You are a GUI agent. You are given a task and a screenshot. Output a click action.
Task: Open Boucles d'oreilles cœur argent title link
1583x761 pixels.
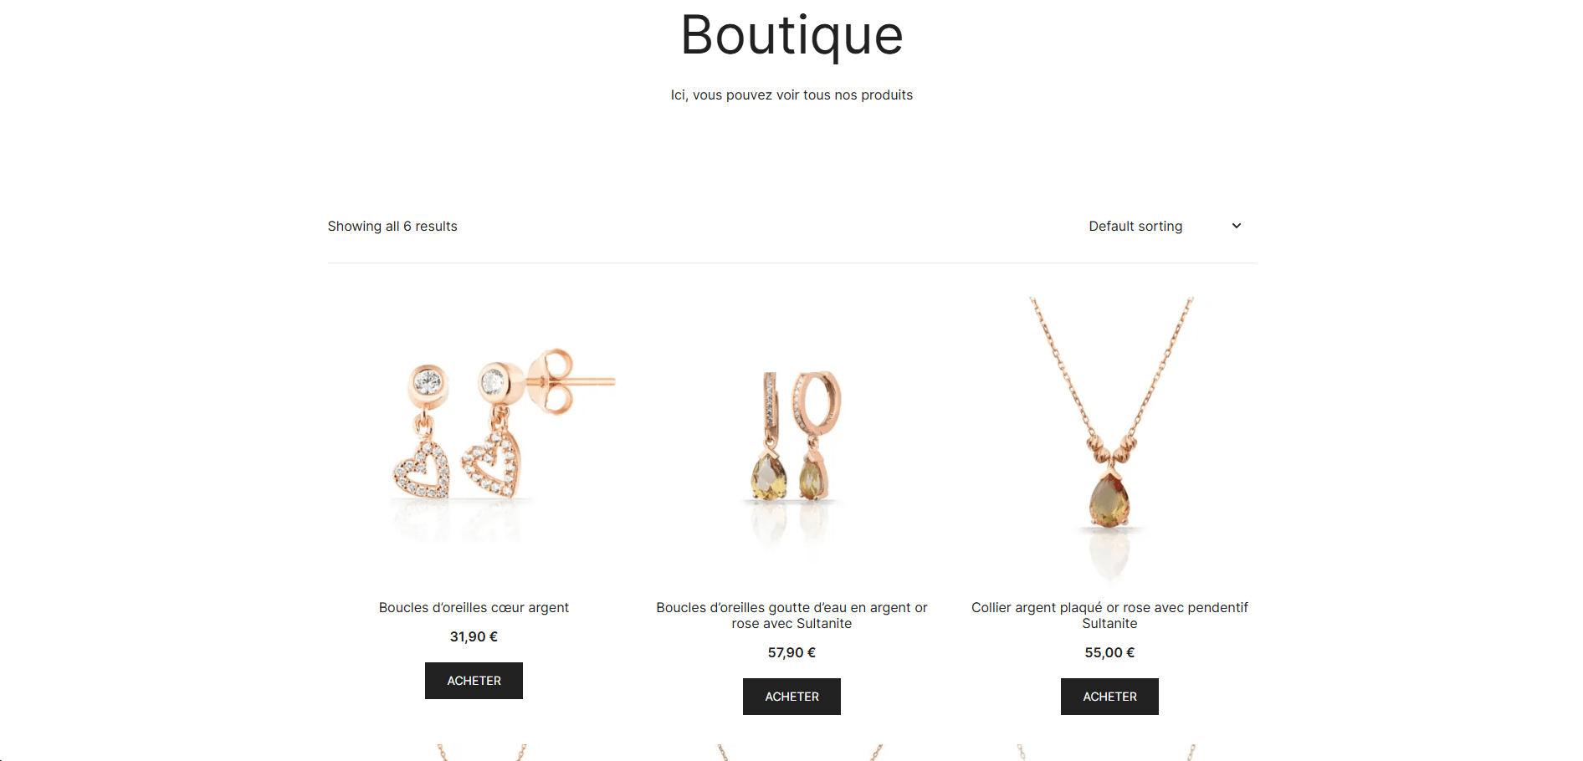[474, 608]
